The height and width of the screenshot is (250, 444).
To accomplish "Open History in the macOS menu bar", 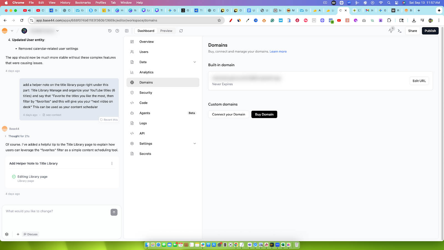I will [x=65, y=2].
